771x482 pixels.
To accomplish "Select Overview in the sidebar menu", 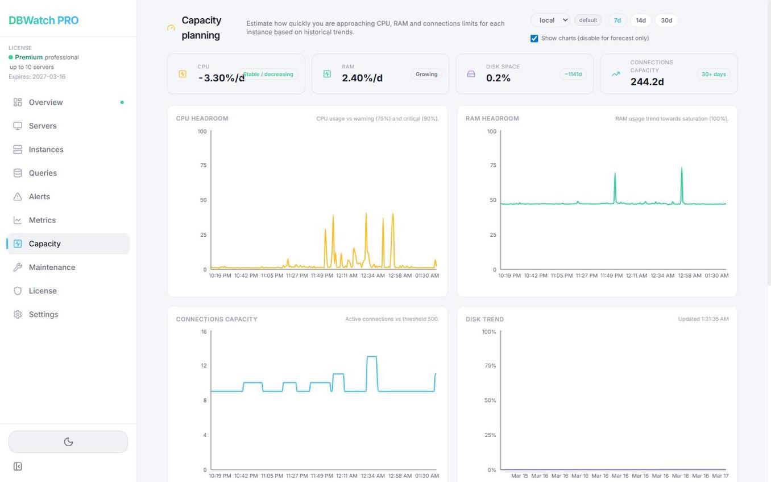I will [45, 102].
